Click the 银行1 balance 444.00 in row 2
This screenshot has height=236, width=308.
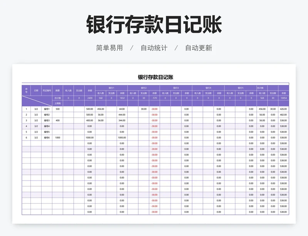pos(122,115)
